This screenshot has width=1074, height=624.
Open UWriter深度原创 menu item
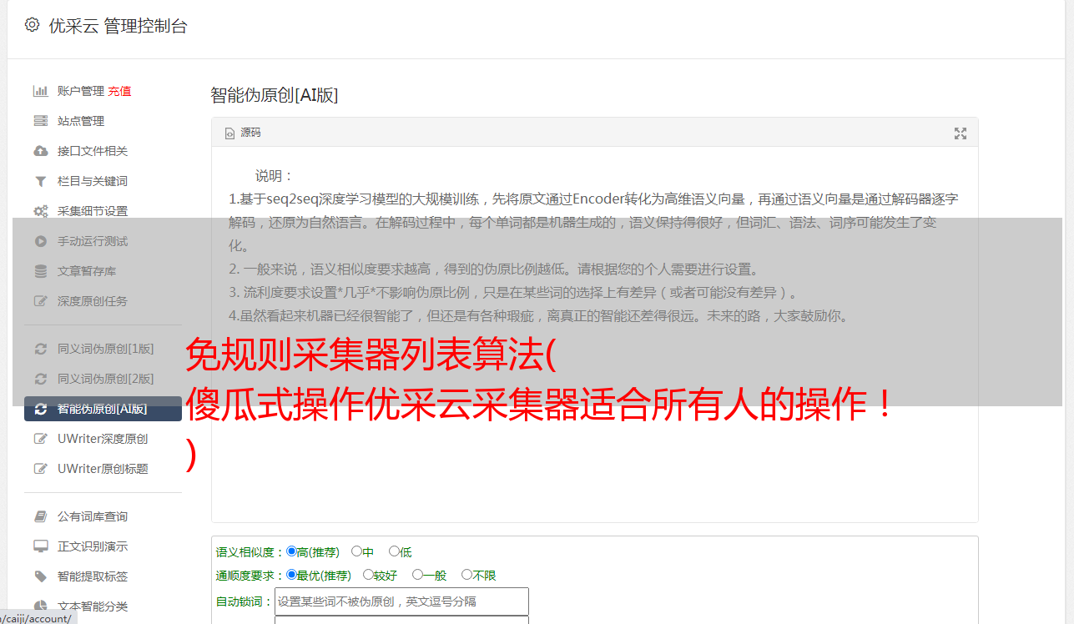coord(103,439)
